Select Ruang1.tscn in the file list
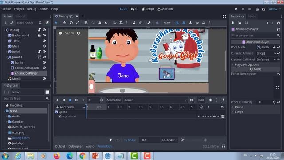The image size is (284, 160). pyautogui.click(x=21, y=138)
